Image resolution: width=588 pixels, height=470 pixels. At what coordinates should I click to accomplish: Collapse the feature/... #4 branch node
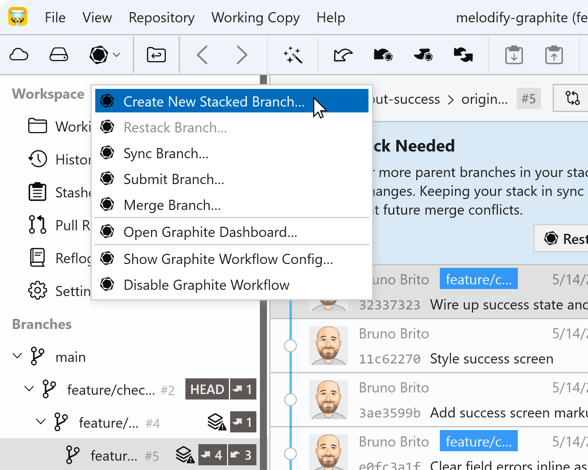pos(41,421)
